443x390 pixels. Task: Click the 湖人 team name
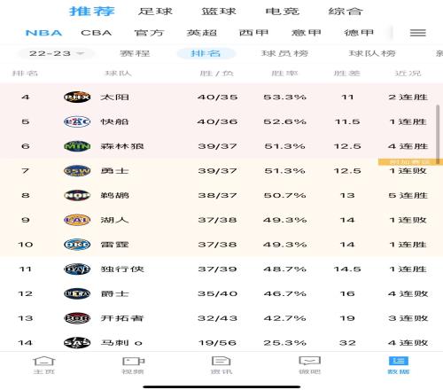(114, 220)
